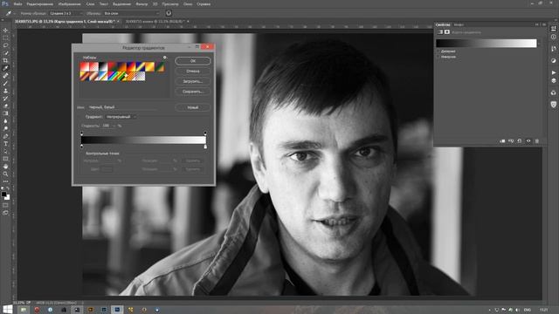Click the New button in Gradient Editor

193,107
